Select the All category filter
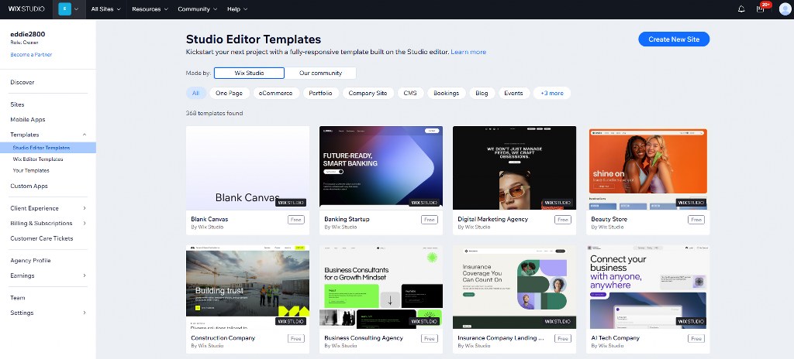Image resolution: width=794 pixels, height=359 pixels. pyautogui.click(x=196, y=93)
